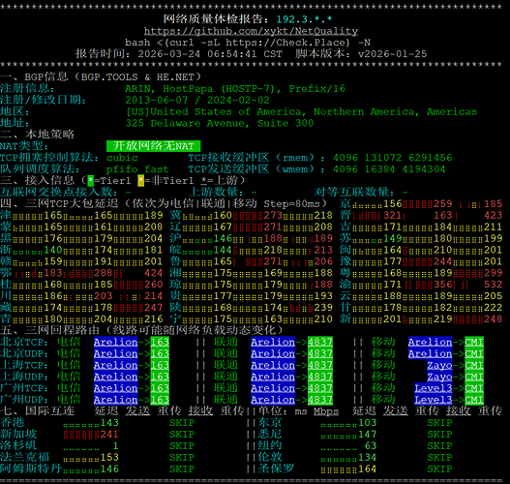Click the Arelion hop in 广州UDP 电信 row

tap(116, 400)
